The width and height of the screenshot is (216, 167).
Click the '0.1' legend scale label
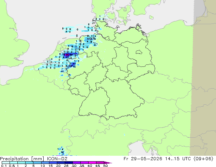[4, 166]
